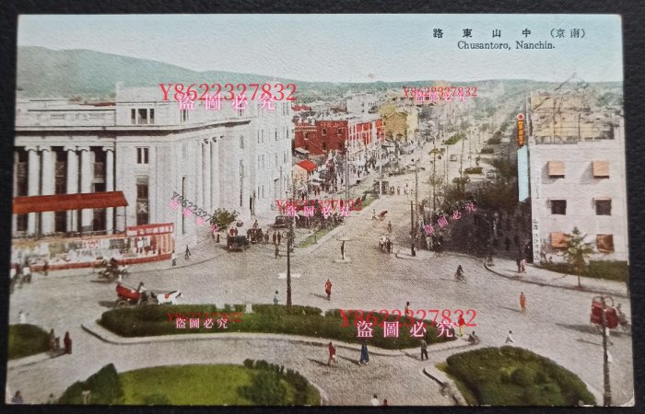
Task: Click the red awning on the left building
Action: [69, 201]
